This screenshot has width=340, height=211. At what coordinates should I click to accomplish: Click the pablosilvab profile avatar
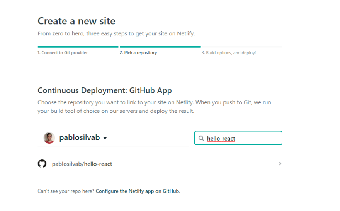(x=49, y=138)
